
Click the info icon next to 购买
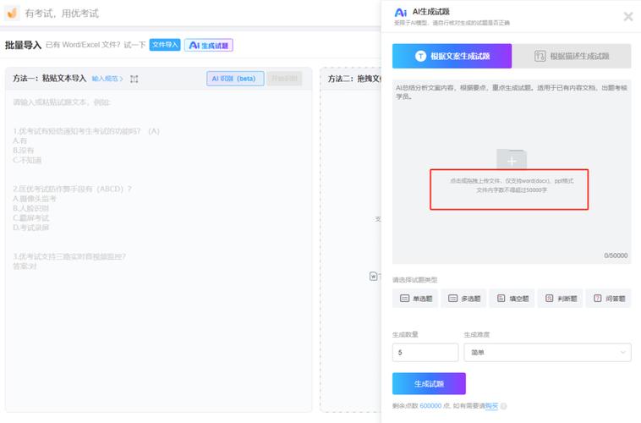click(504, 406)
